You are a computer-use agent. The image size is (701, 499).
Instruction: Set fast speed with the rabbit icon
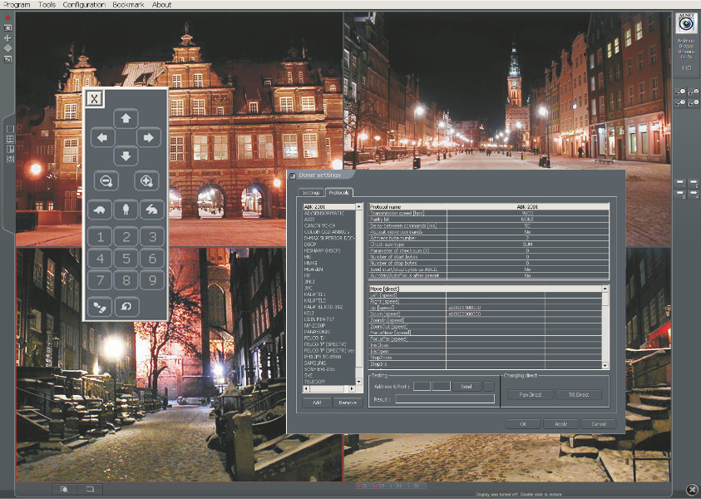(x=151, y=209)
